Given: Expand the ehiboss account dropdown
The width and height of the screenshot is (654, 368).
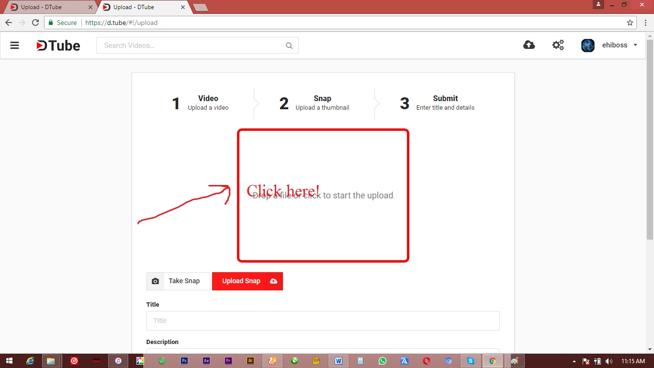Looking at the screenshot, I should point(635,45).
